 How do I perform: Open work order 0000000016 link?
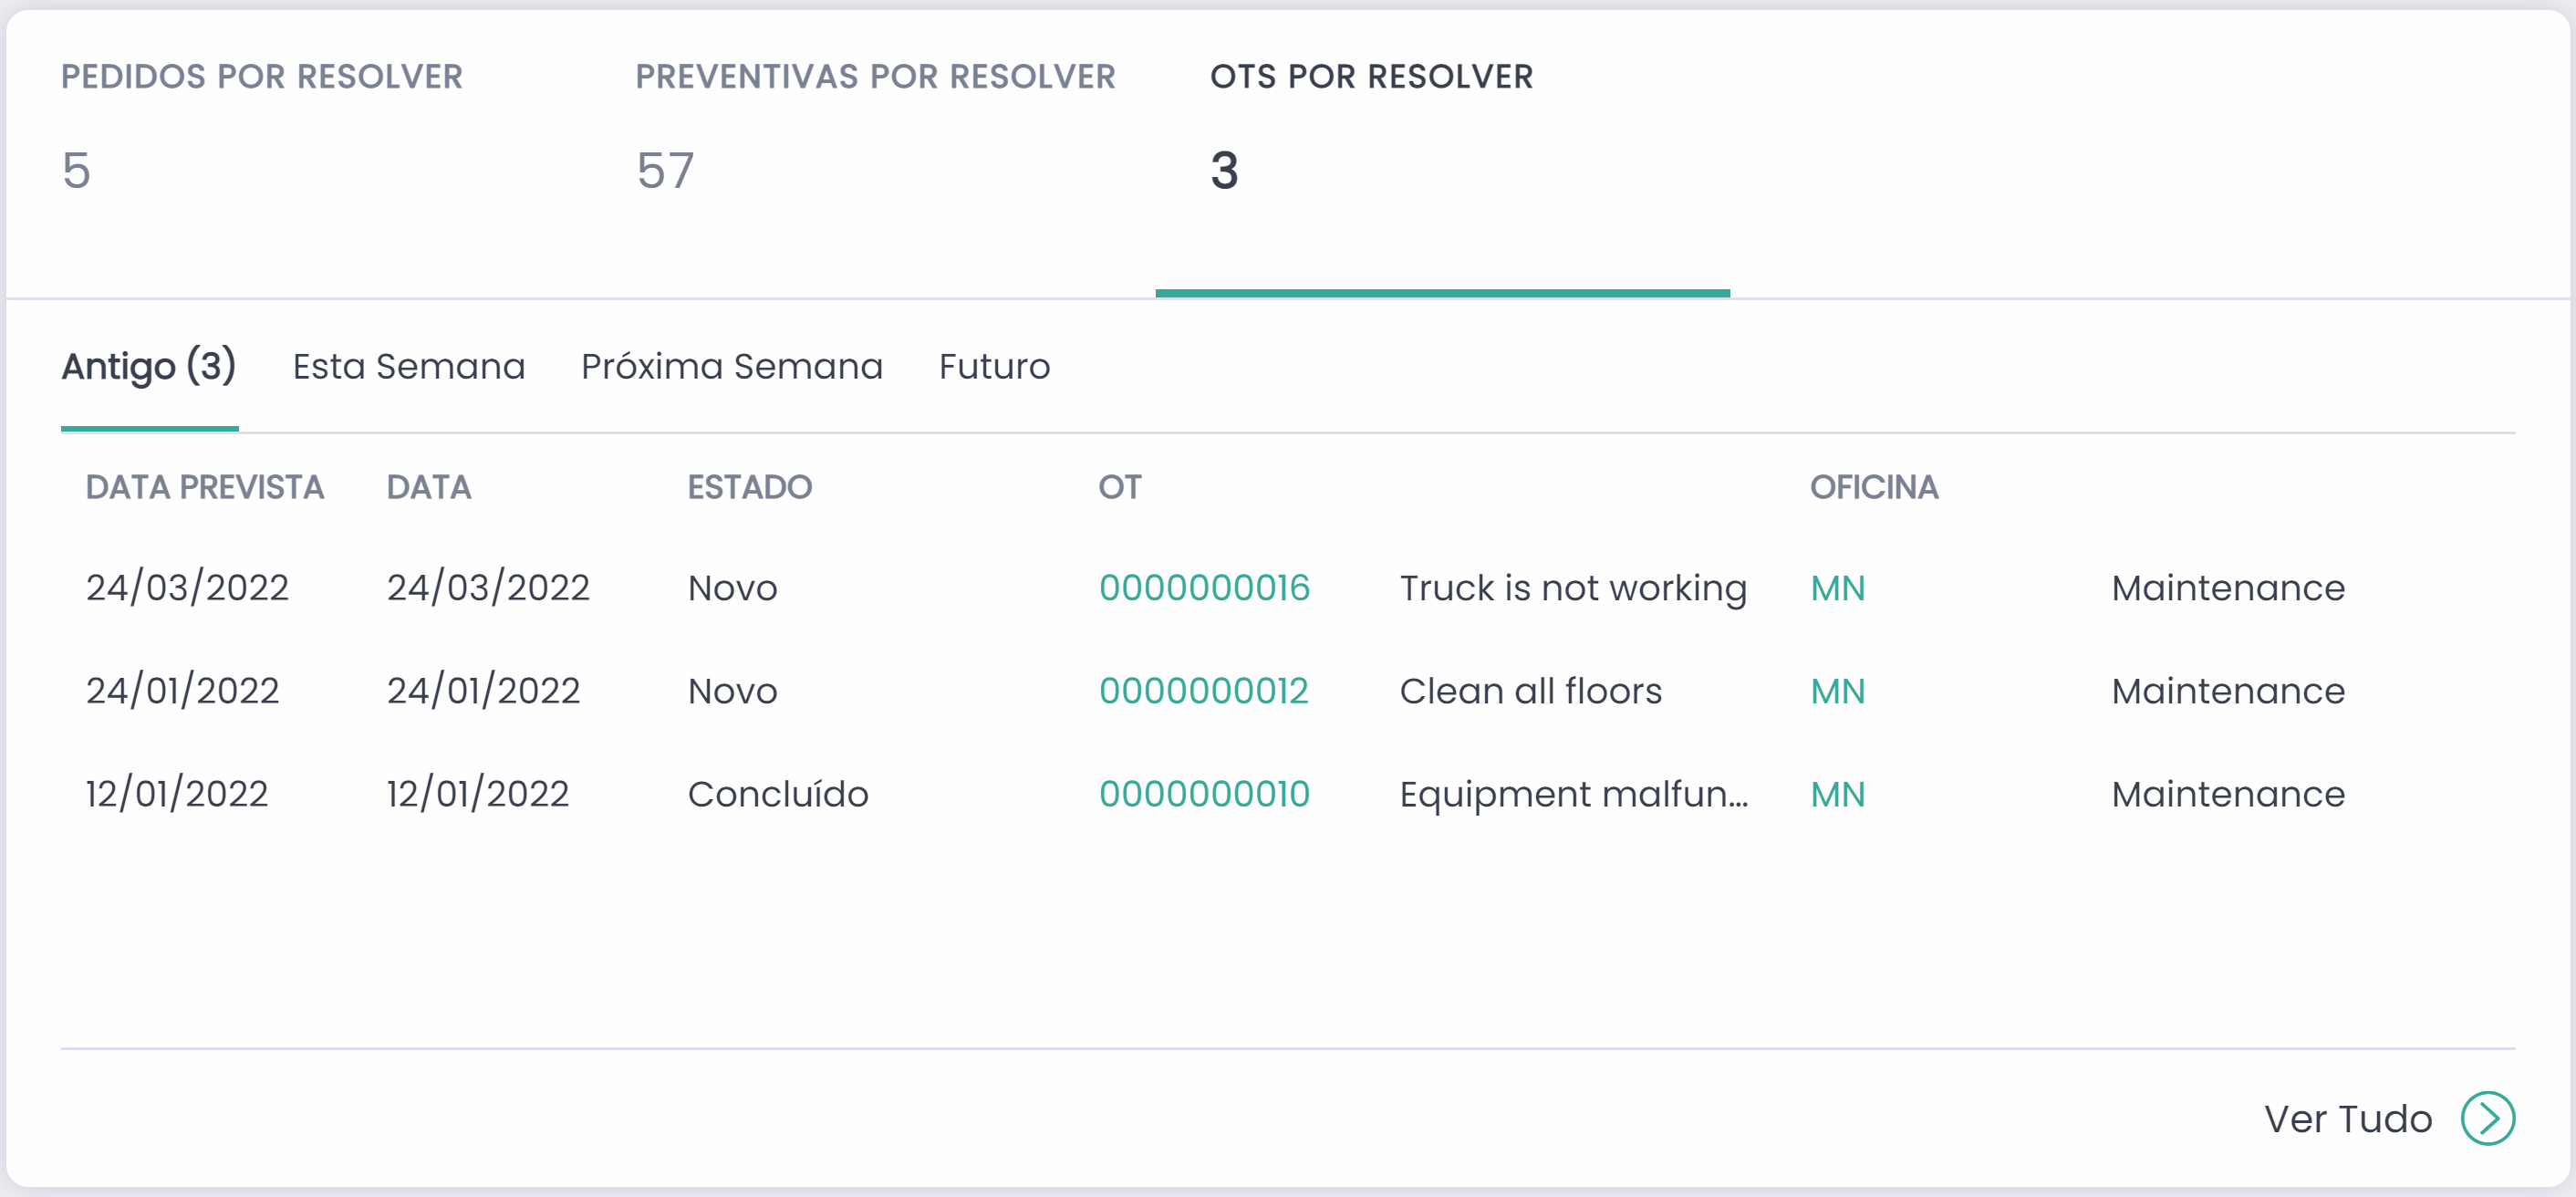point(1204,587)
